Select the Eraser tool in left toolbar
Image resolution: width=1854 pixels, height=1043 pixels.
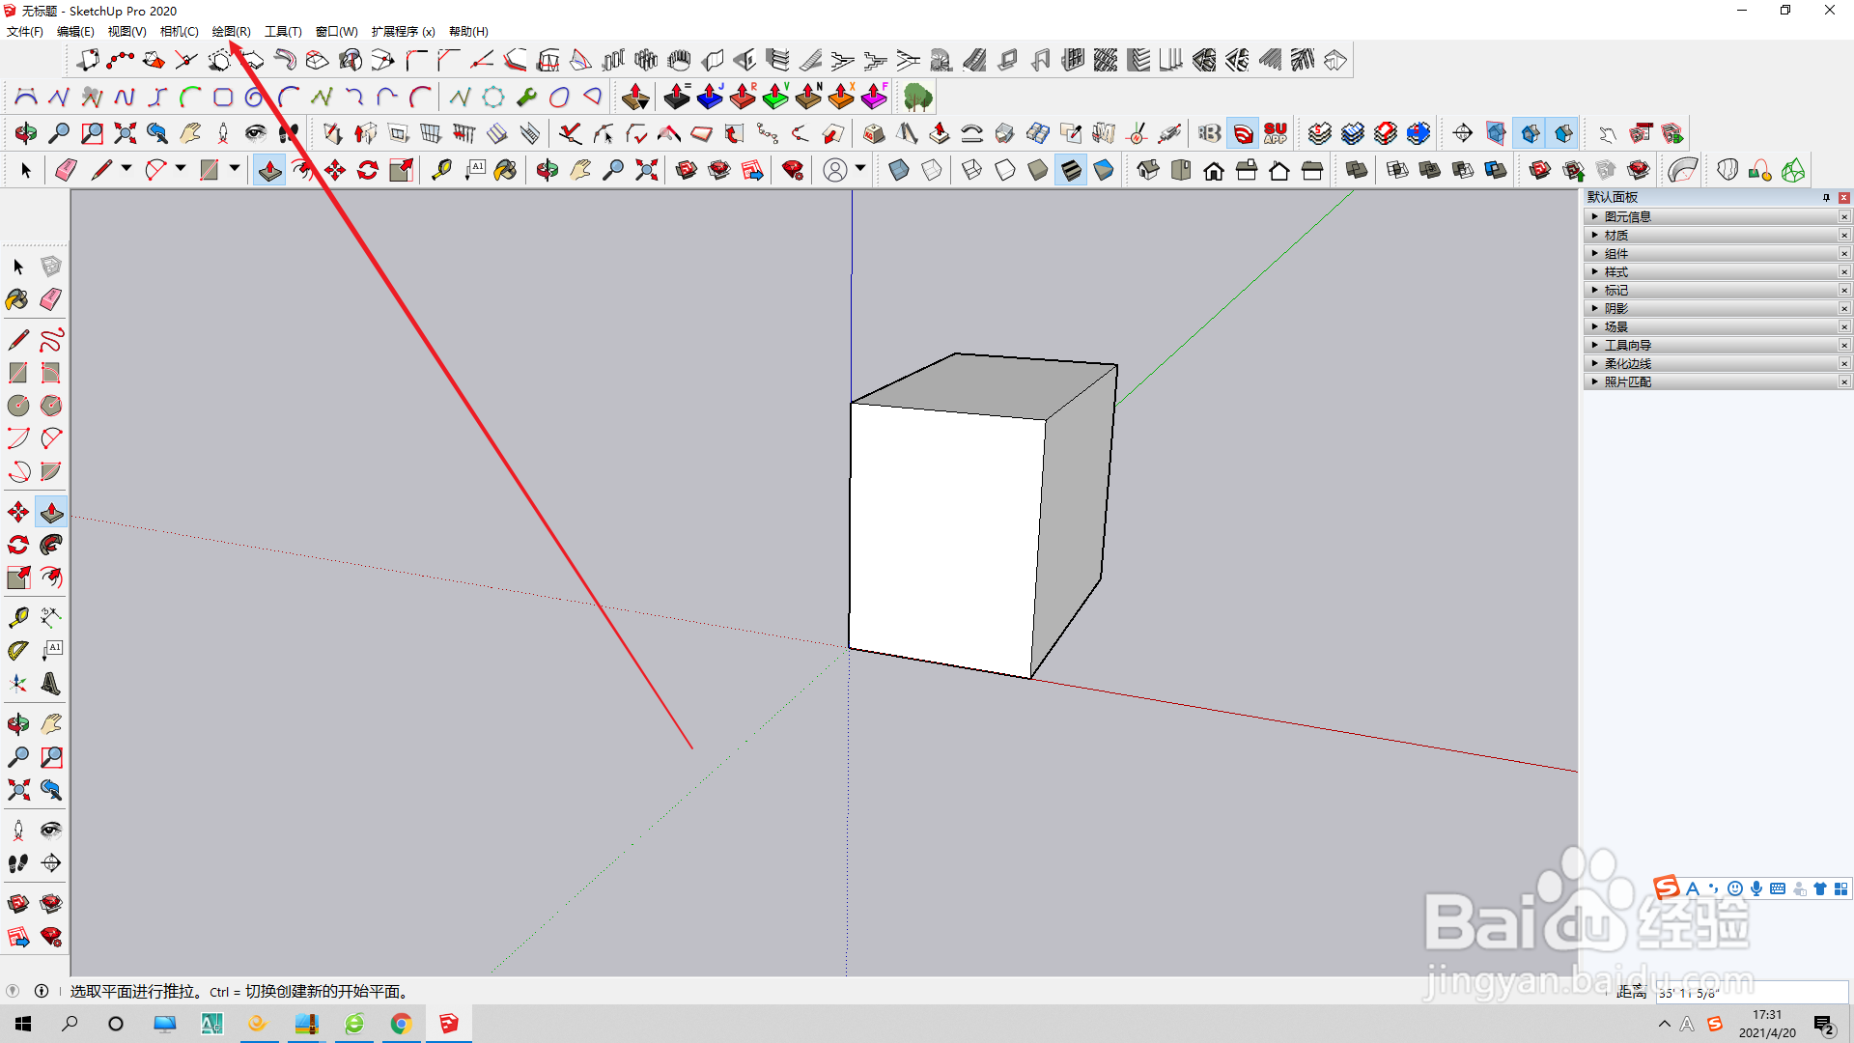pyautogui.click(x=51, y=299)
